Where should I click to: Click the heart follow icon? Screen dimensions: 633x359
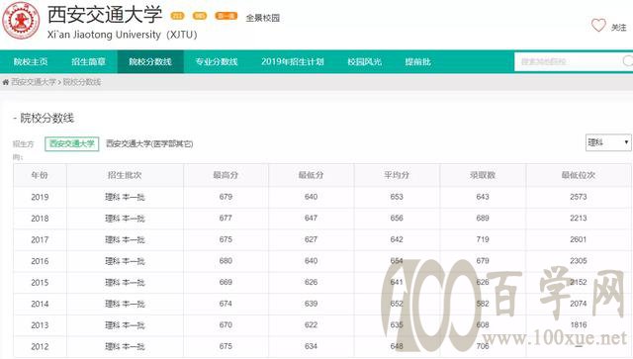(598, 26)
